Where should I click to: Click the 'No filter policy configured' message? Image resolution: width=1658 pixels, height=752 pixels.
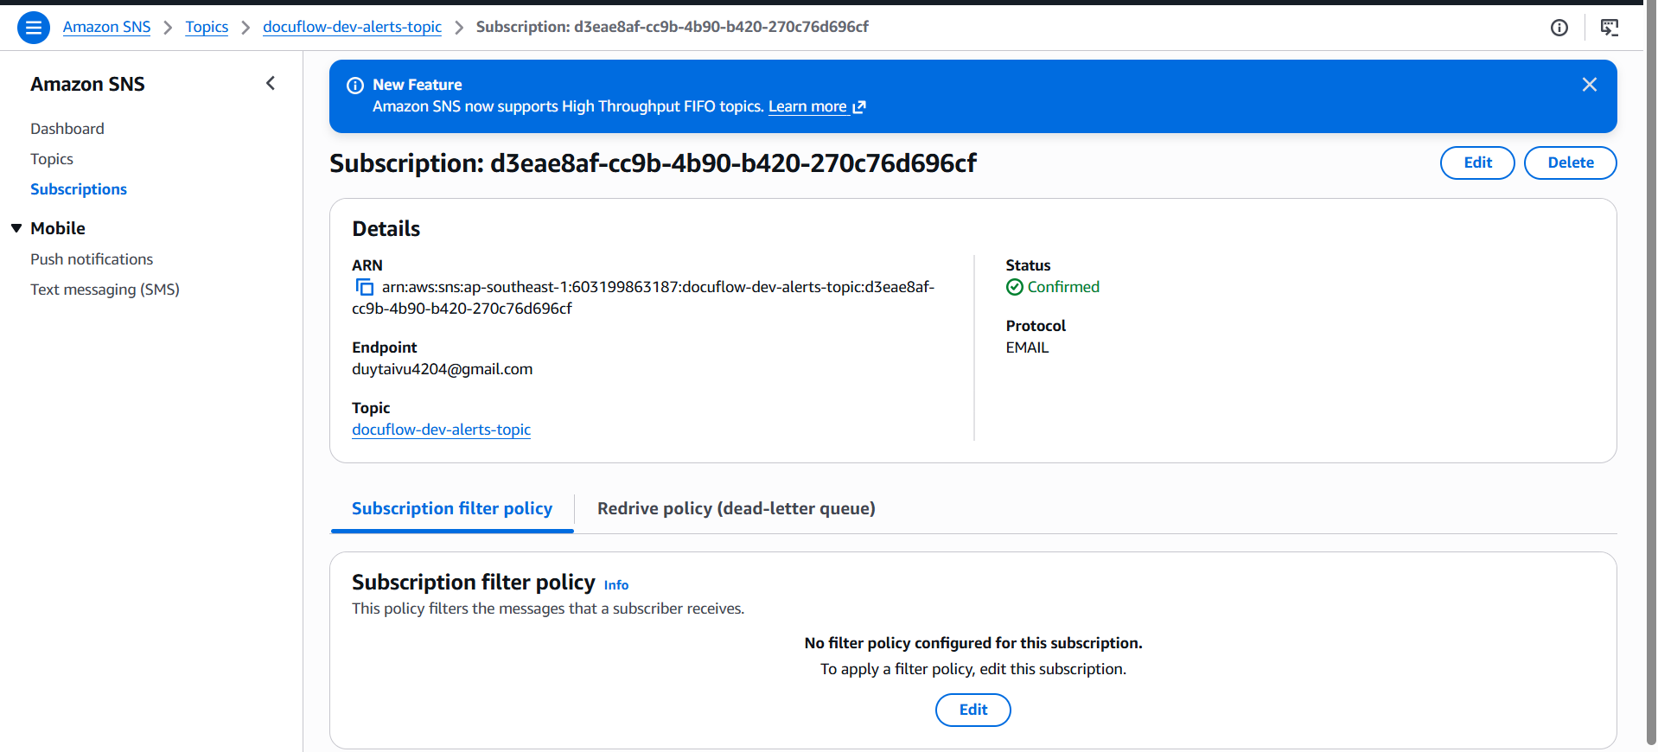tap(973, 643)
